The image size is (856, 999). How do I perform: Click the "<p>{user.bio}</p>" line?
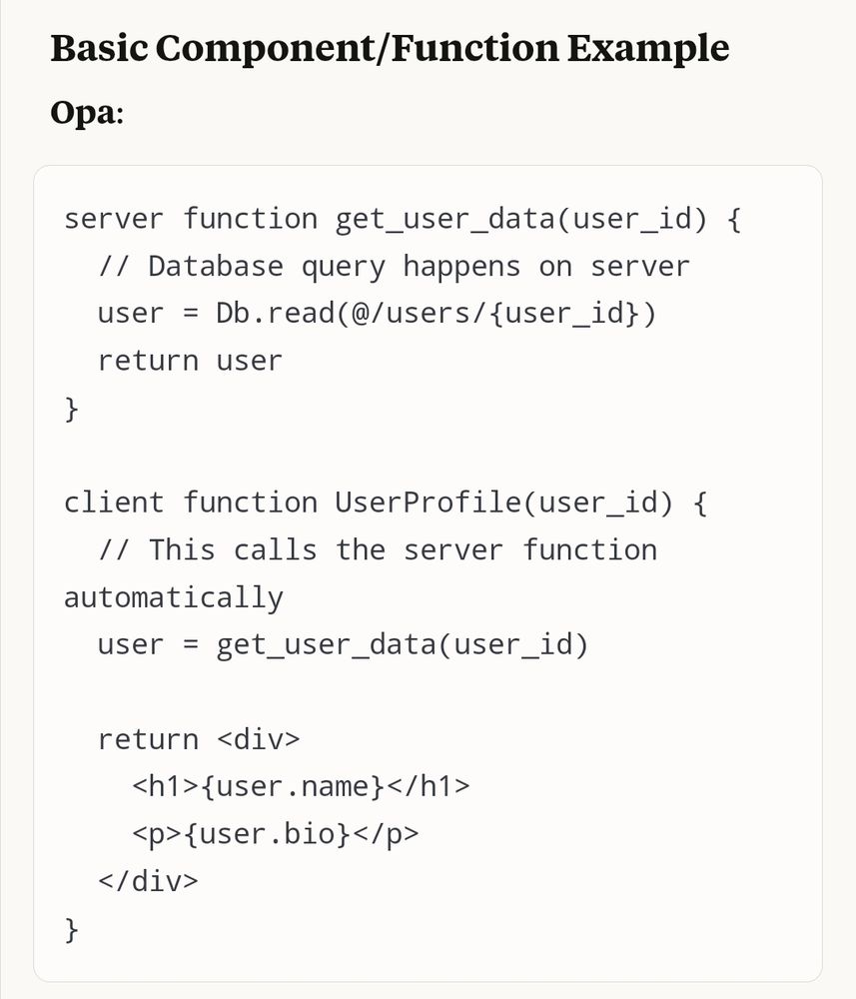pyautogui.click(x=275, y=834)
